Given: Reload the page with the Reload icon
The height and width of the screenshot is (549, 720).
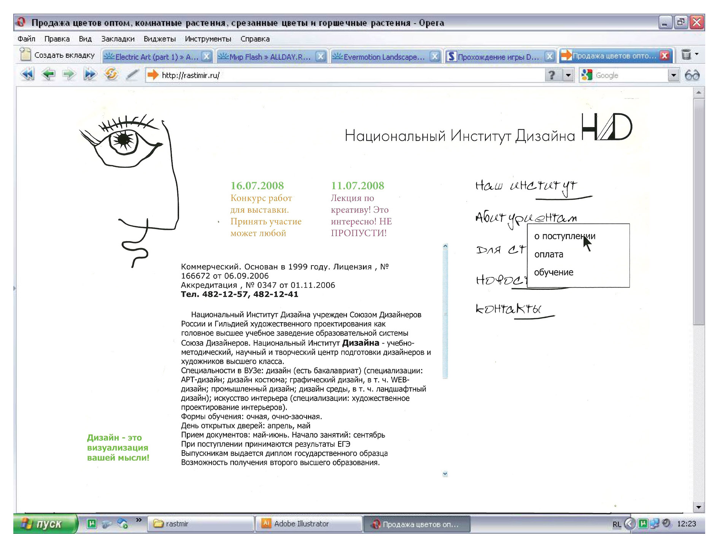Looking at the screenshot, I should point(111,74).
